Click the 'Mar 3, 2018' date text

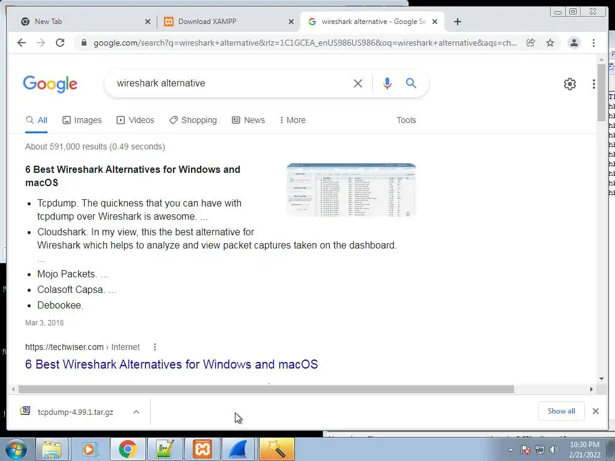(x=44, y=323)
